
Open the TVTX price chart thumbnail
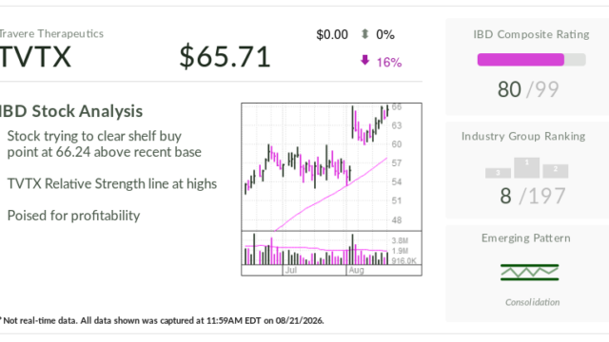coord(332,189)
